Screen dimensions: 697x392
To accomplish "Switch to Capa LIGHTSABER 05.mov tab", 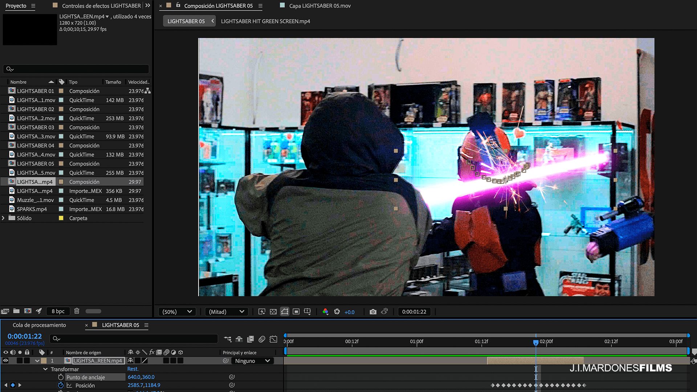I will 319,6.
